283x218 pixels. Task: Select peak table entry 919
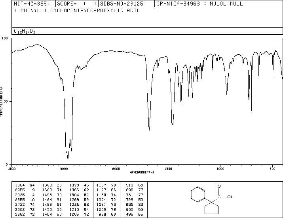[x=135, y=185]
